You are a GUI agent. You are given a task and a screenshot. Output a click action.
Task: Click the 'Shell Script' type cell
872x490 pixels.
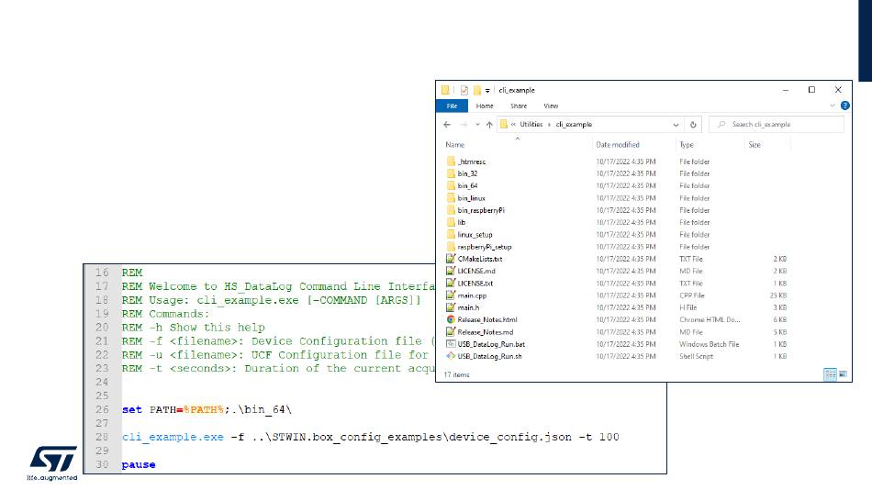[x=696, y=356]
